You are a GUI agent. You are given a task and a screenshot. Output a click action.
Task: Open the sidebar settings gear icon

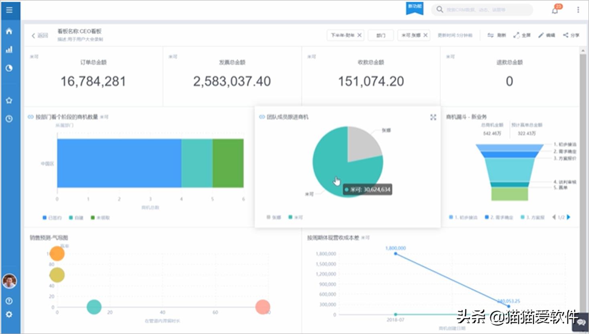pyautogui.click(x=9, y=315)
